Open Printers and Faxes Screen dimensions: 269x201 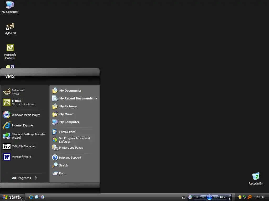[75, 148]
